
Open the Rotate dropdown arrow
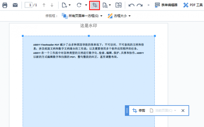(86, 5)
